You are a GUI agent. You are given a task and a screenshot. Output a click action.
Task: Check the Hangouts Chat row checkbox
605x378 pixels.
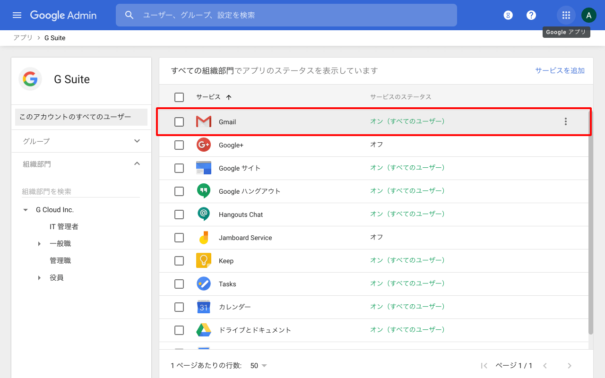coord(179,215)
